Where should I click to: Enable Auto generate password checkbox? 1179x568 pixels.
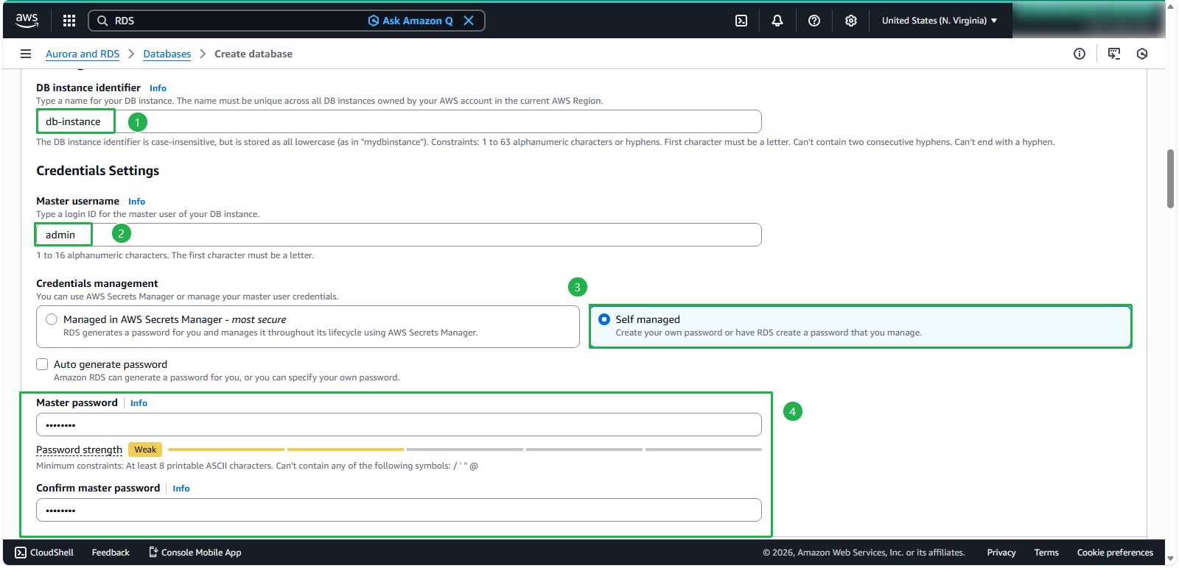click(x=42, y=364)
